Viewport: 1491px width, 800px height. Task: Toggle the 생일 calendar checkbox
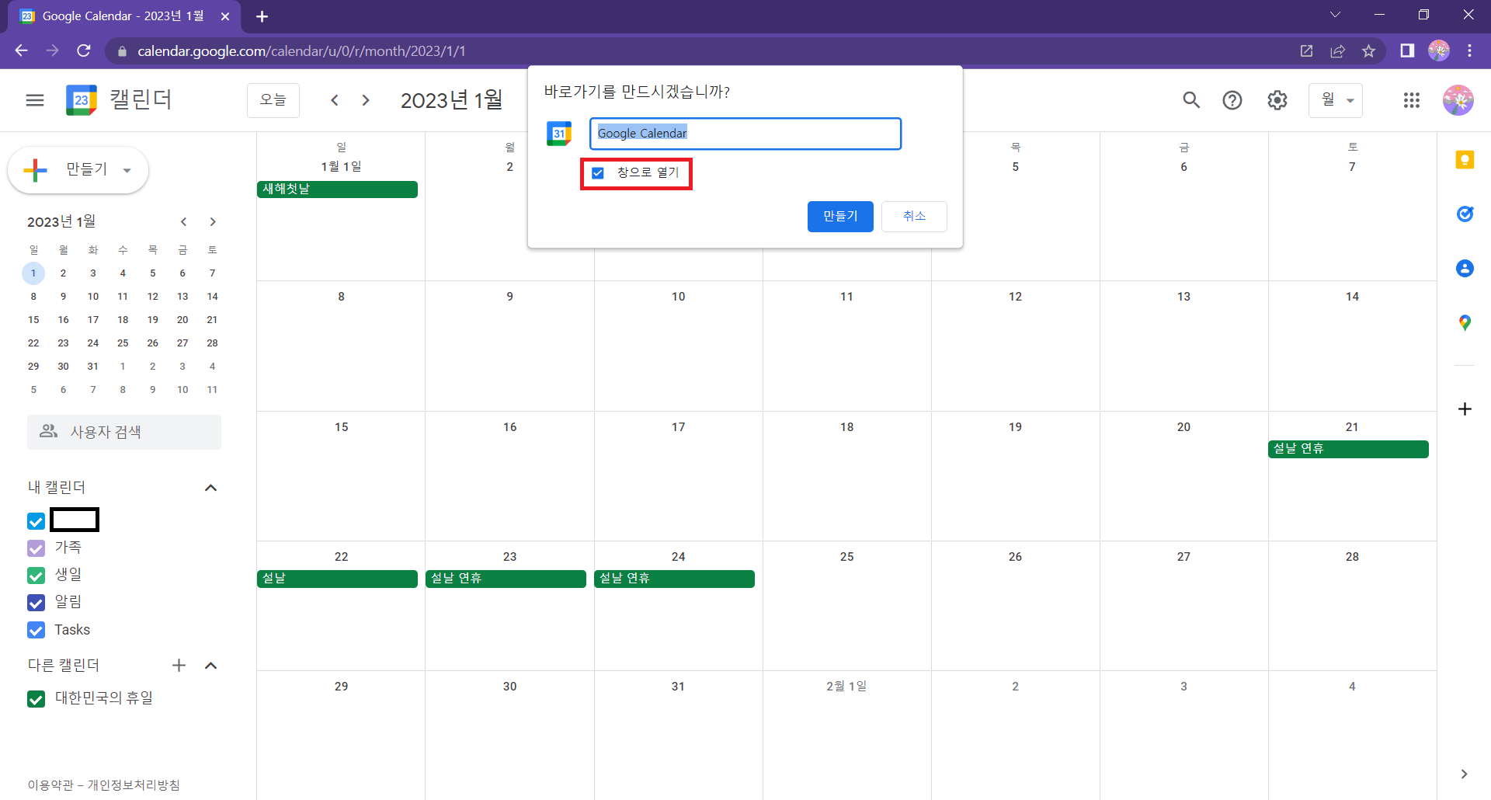(36, 576)
